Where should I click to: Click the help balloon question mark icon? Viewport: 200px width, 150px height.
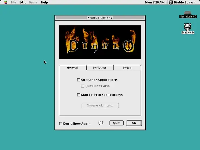101,123
